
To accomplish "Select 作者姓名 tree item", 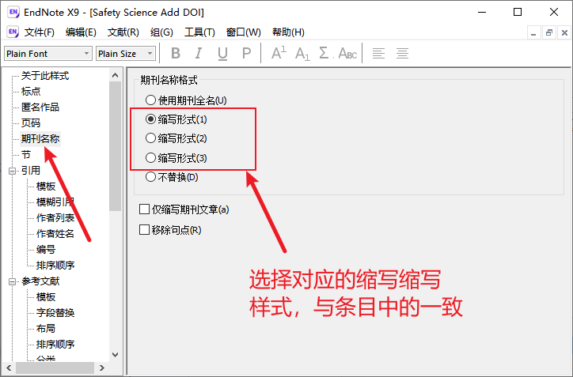I will [x=55, y=234].
